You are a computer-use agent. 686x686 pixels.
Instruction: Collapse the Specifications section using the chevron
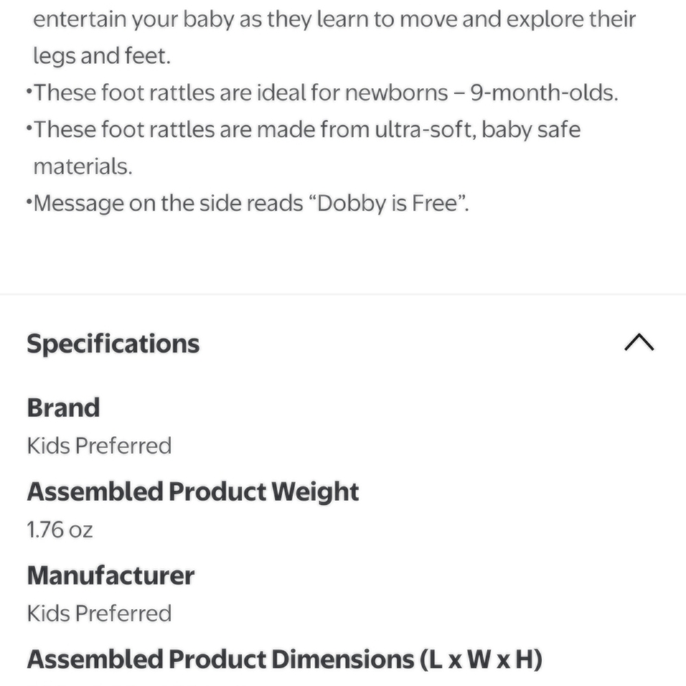(x=639, y=342)
